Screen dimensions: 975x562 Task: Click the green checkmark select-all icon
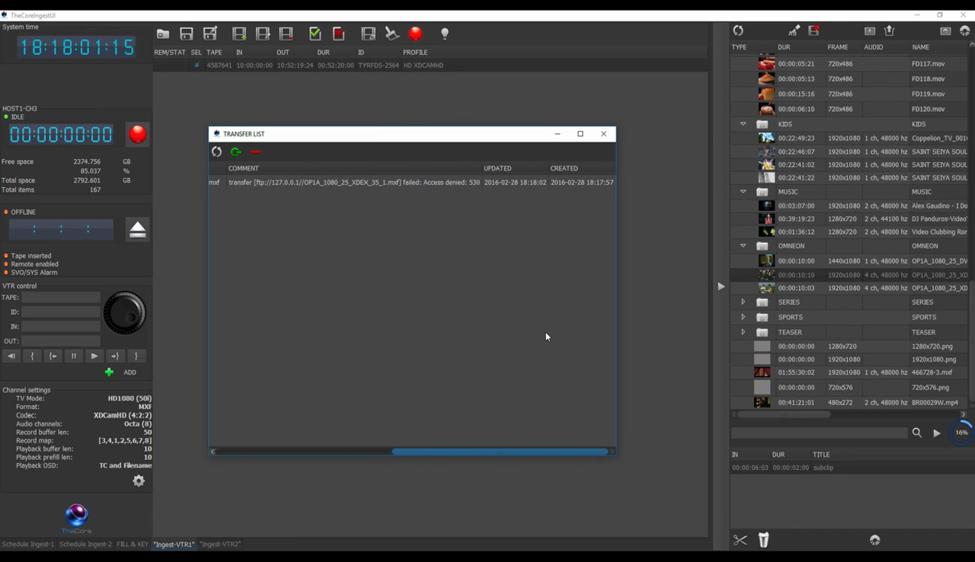coord(315,34)
